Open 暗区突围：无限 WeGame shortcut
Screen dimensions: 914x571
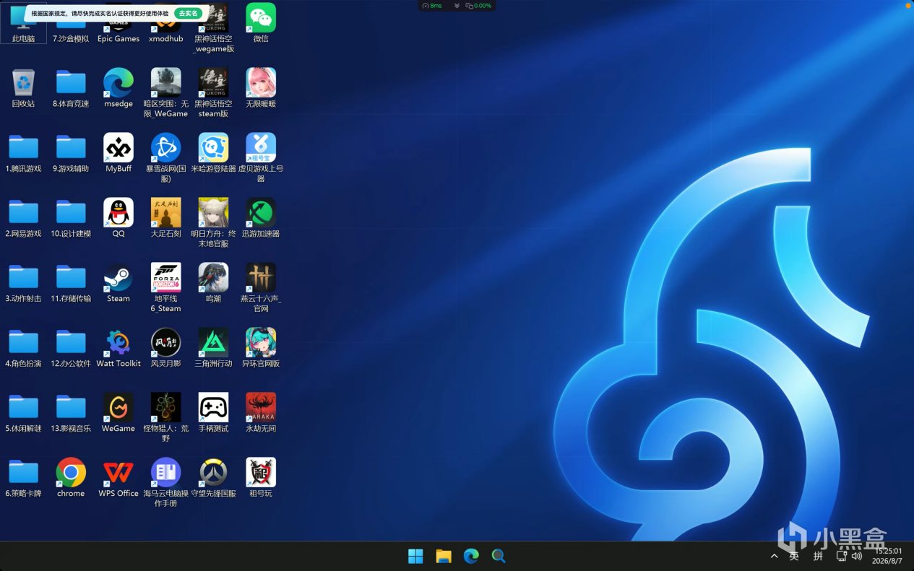point(166,83)
